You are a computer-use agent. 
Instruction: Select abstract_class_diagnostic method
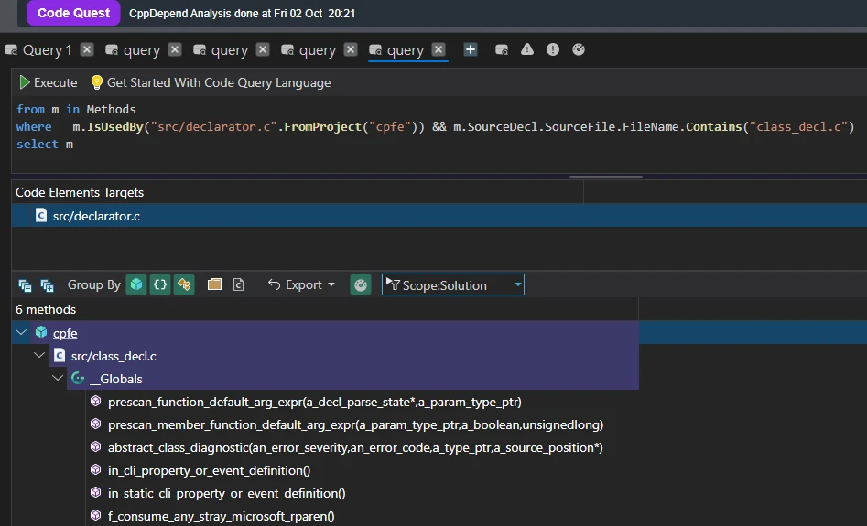point(355,447)
